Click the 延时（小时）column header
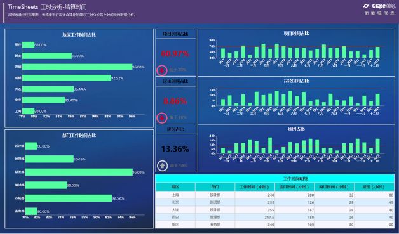399x234 pixels. (x=375, y=186)
